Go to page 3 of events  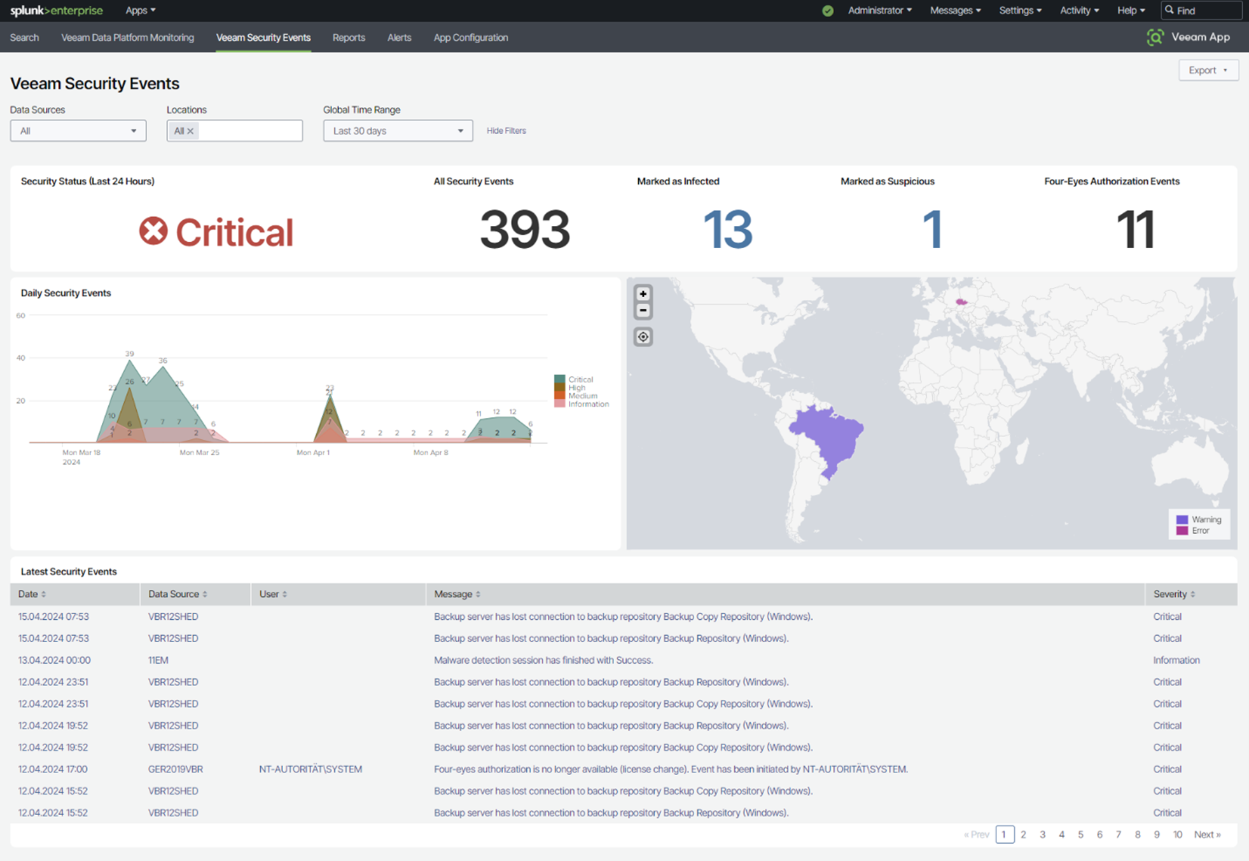pos(1042,834)
